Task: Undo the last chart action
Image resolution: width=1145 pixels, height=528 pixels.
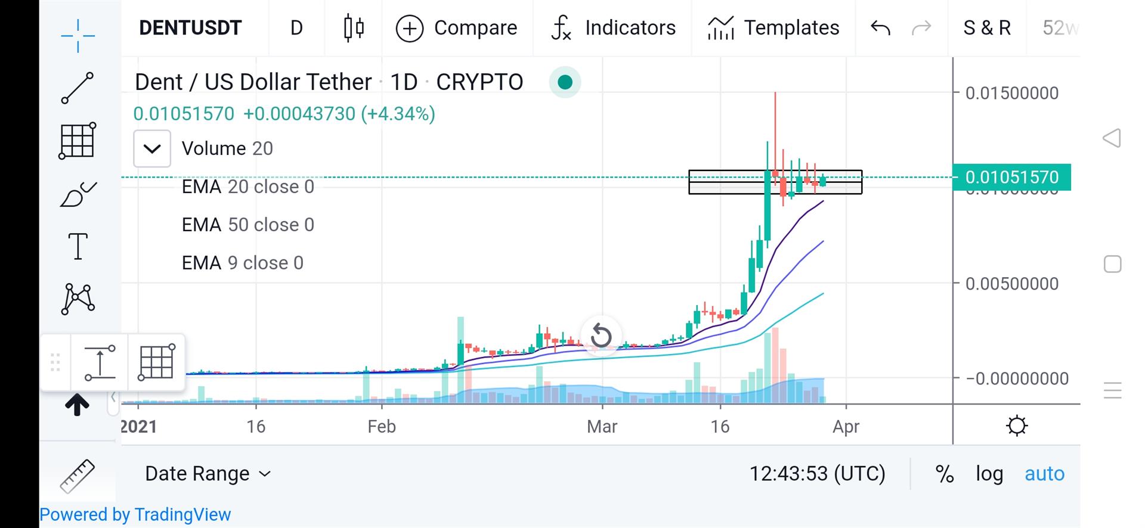Action: (x=880, y=27)
